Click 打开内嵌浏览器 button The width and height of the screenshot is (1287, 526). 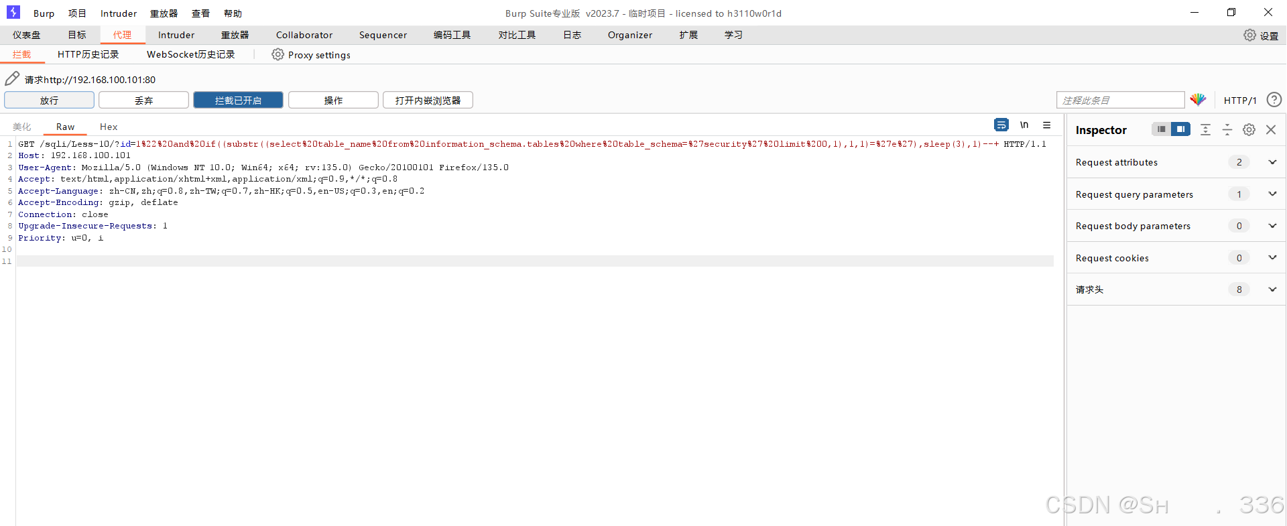(428, 100)
